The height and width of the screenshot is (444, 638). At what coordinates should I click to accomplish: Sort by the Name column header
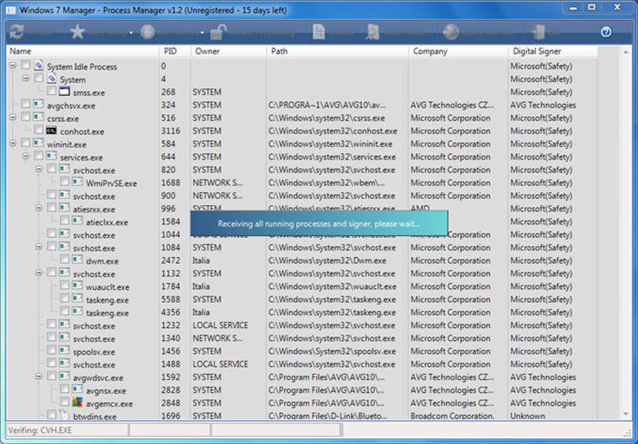[x=83, y=51]
